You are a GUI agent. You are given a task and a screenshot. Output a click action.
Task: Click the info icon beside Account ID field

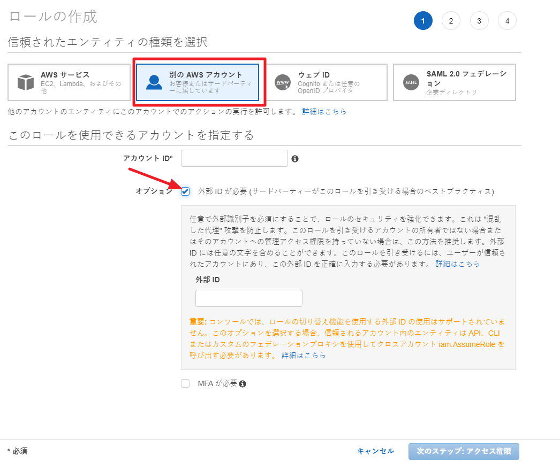295,159
